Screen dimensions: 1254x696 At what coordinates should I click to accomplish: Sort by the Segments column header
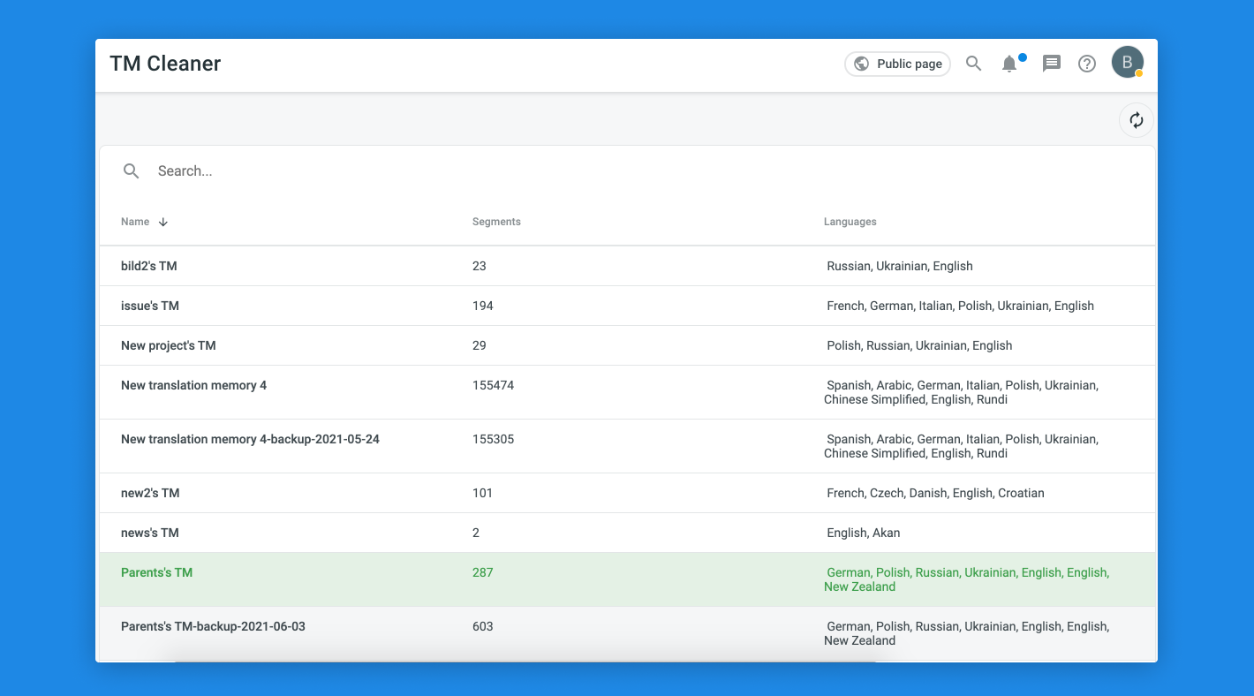coord(496,222)
